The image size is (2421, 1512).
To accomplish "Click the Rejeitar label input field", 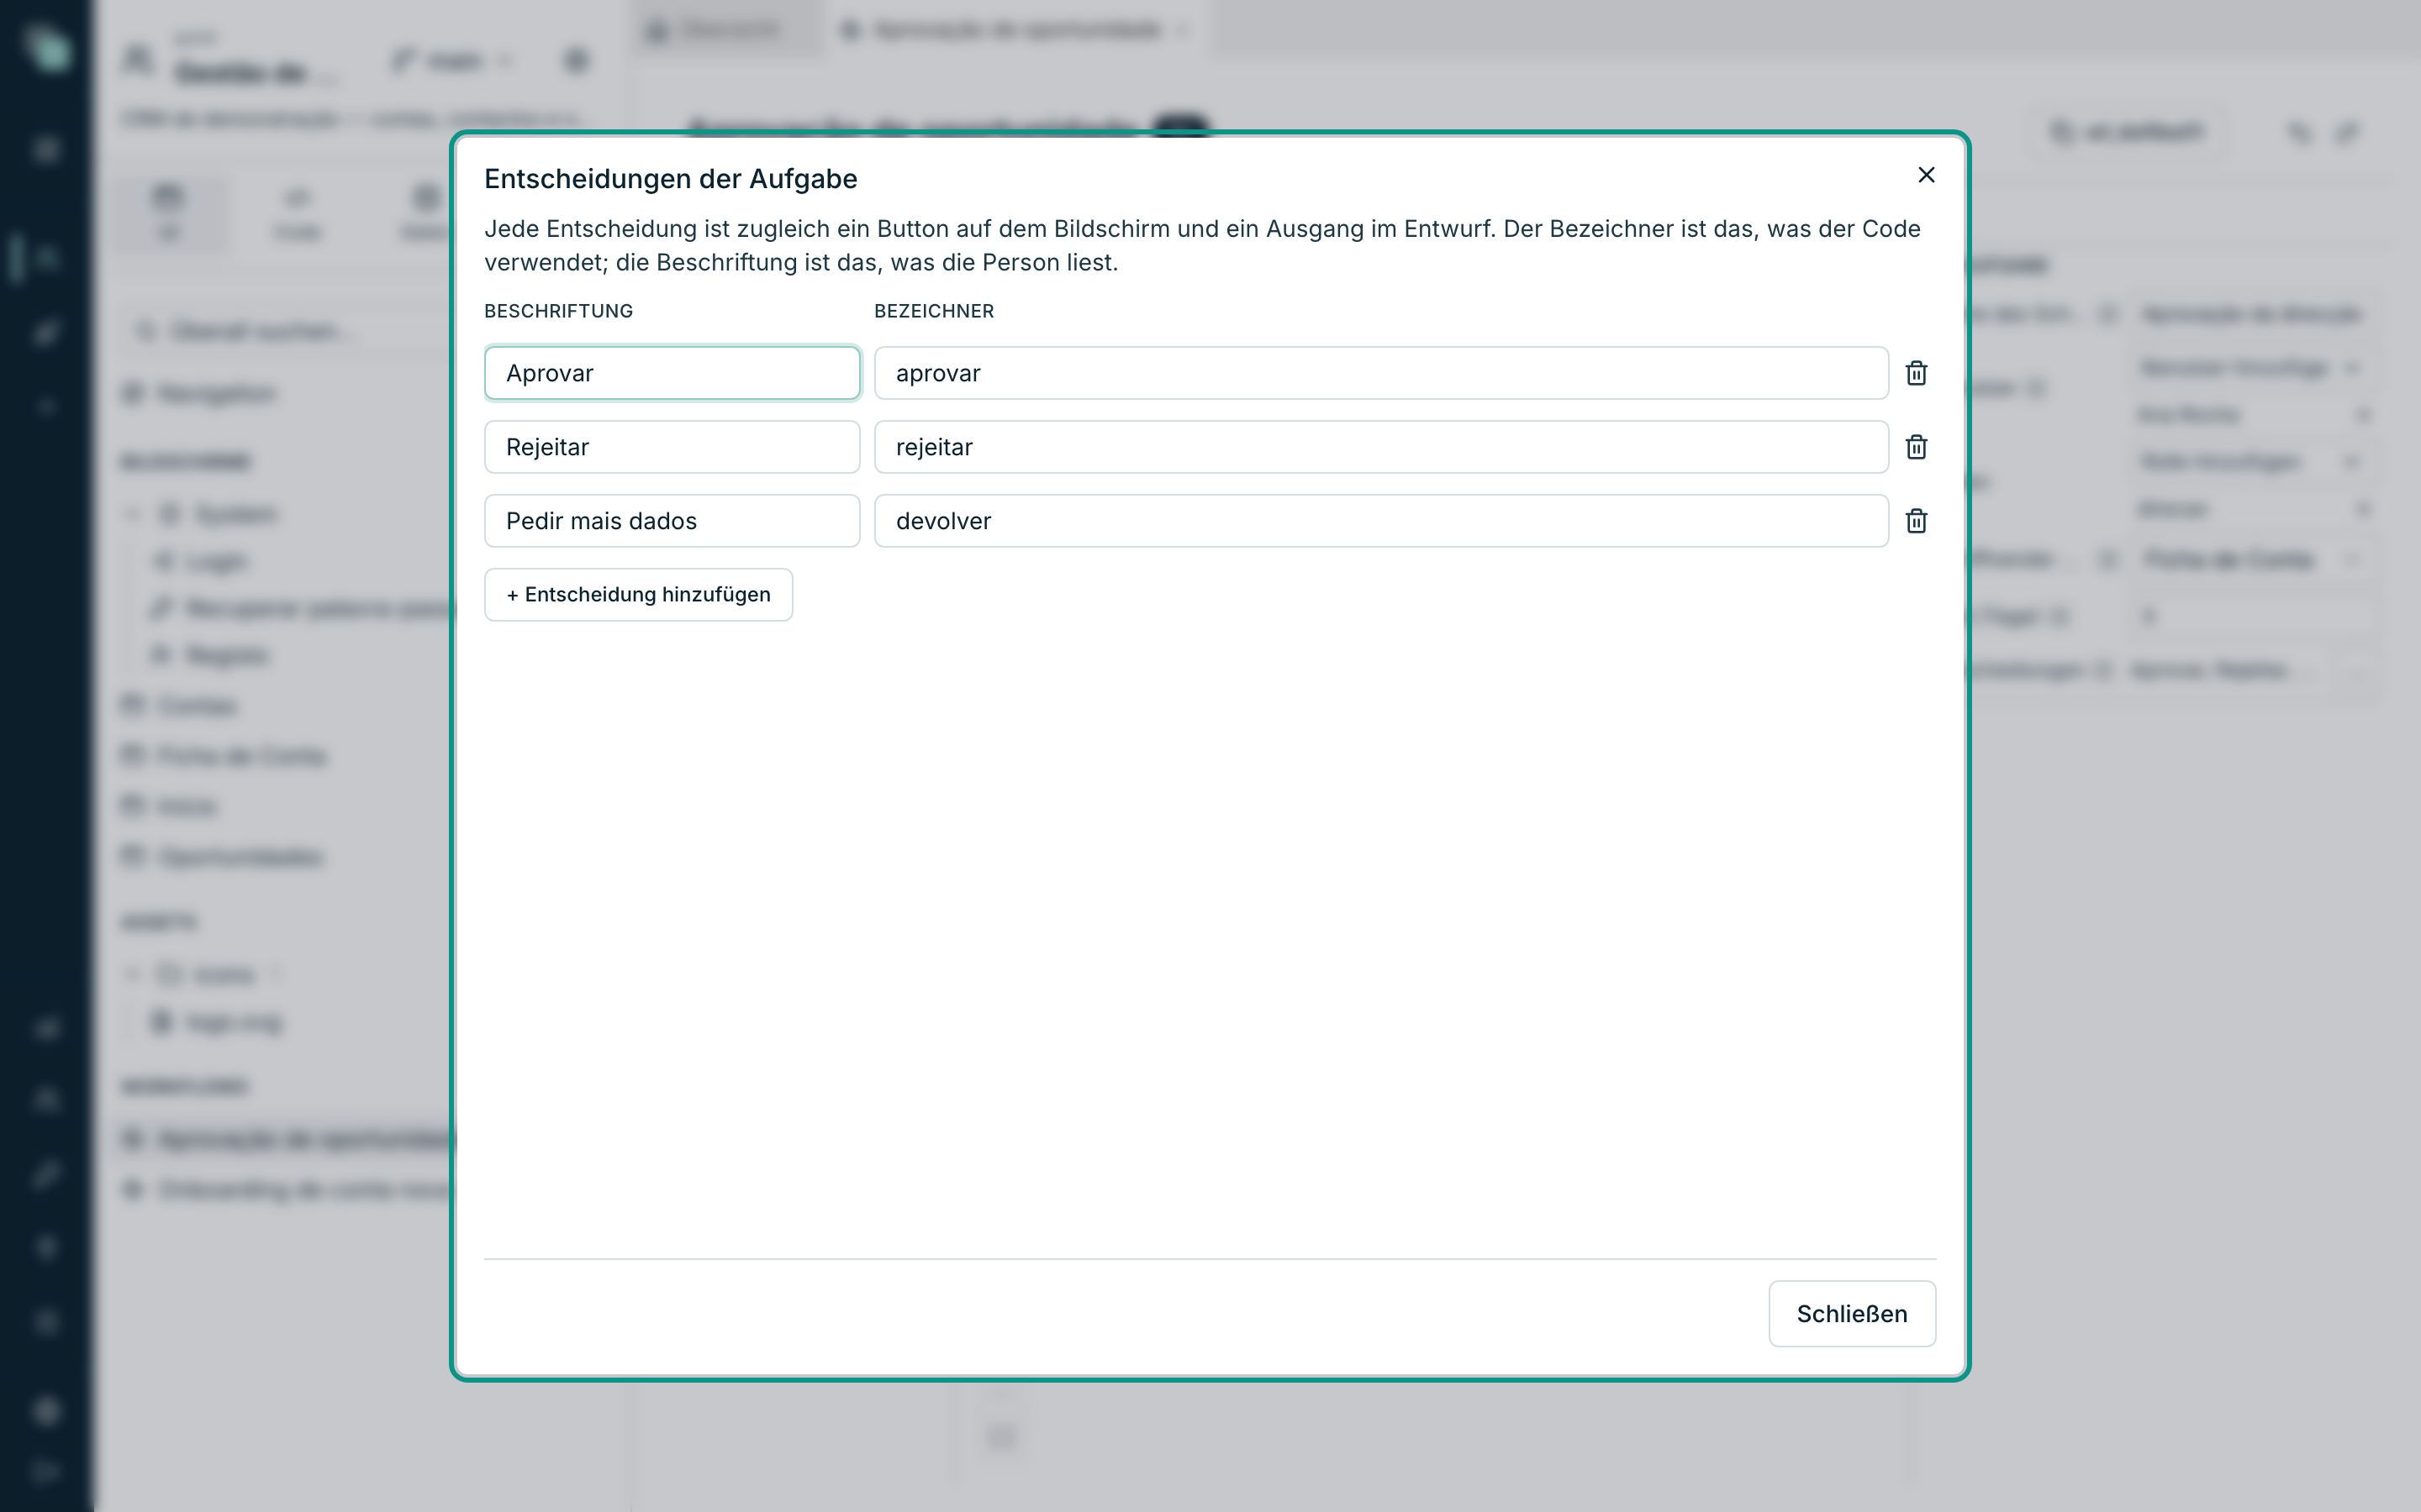I will [x=672, y=447].
